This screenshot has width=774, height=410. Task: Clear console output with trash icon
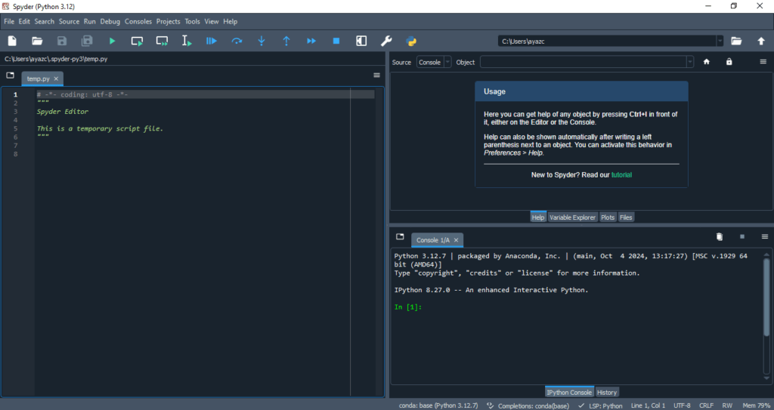(x=720, y=237)
